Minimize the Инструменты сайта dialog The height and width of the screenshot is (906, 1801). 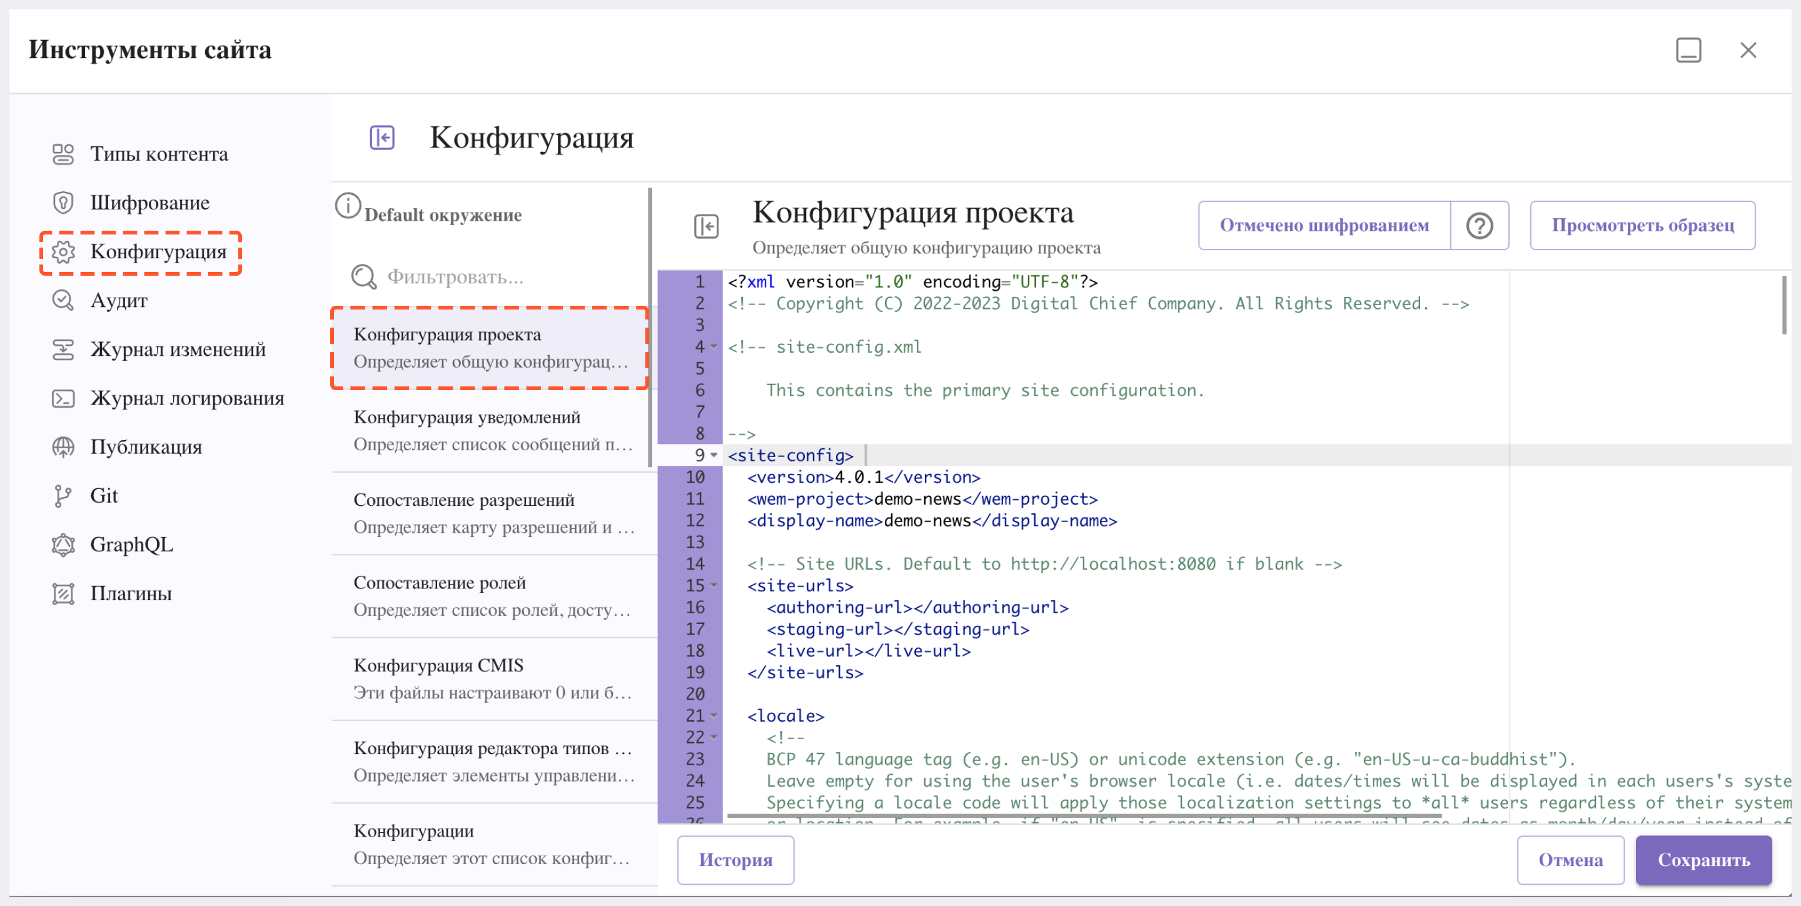[x=1688, y=50]
